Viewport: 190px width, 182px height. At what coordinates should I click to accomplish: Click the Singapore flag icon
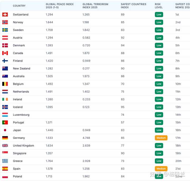tap(5, 153)
